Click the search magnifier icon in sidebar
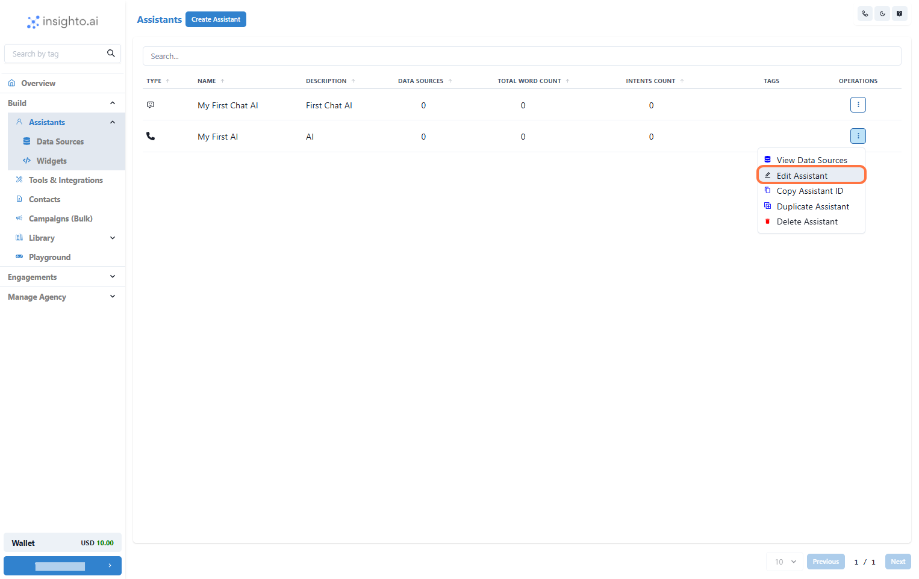This screenshot has height=579, width=919. pos(111,54)
